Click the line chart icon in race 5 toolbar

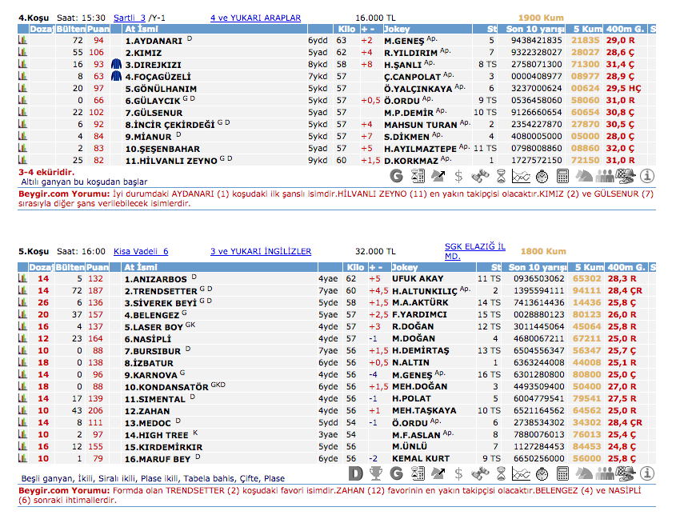521,473
